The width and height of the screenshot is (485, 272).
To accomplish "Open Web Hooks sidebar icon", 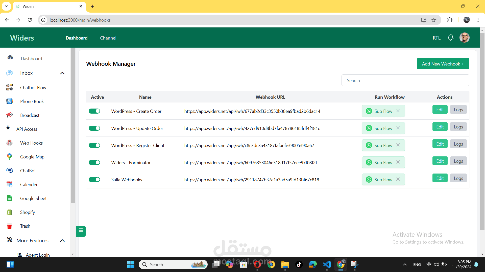I will (x=10, y=143).
